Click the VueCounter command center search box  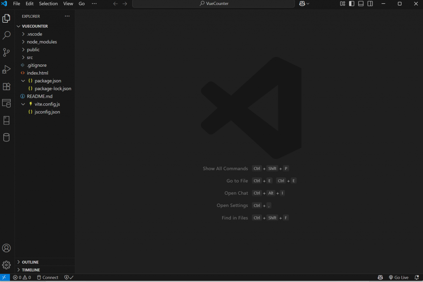(214, 3)
